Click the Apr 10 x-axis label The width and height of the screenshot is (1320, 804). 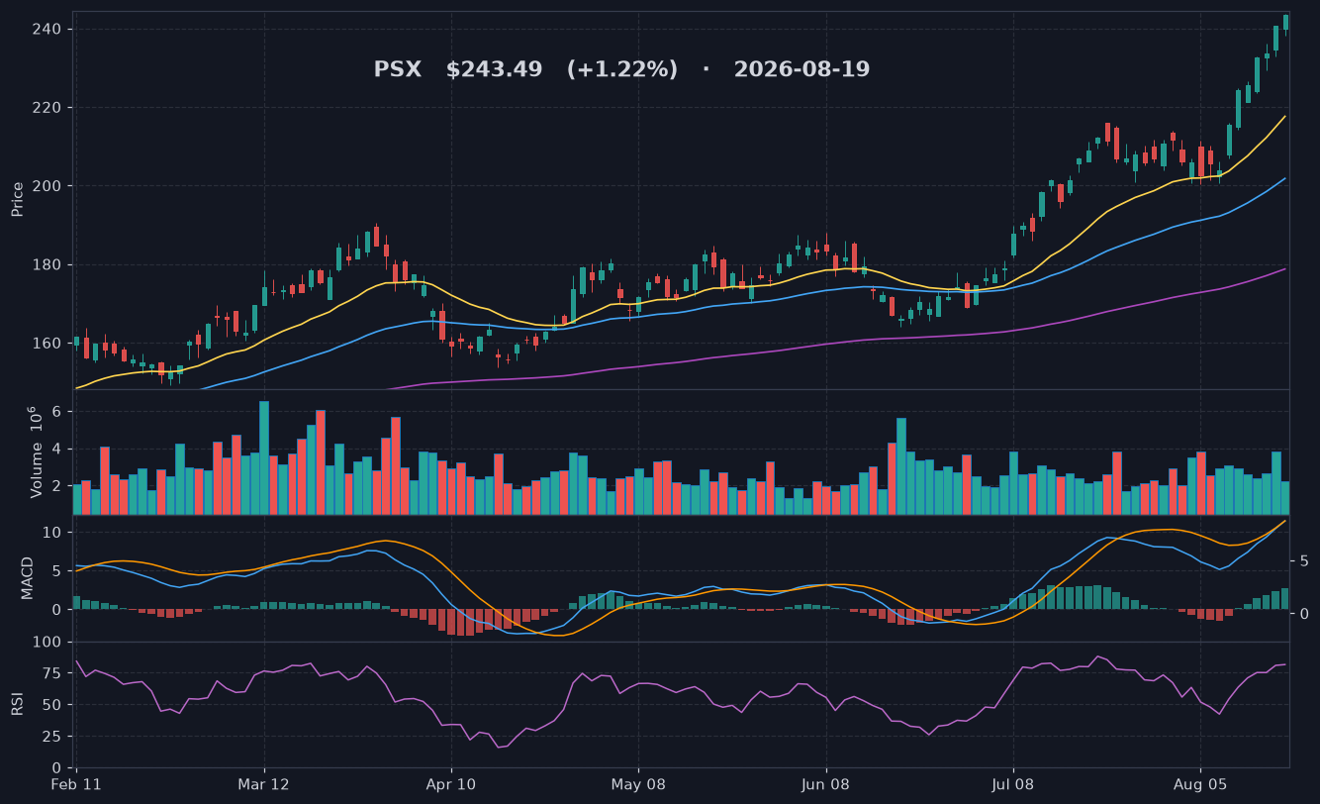[451, 784]
